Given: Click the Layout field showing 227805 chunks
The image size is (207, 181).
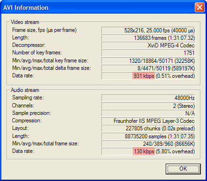Looking at the screenshot, I should (x=148, y=128).
